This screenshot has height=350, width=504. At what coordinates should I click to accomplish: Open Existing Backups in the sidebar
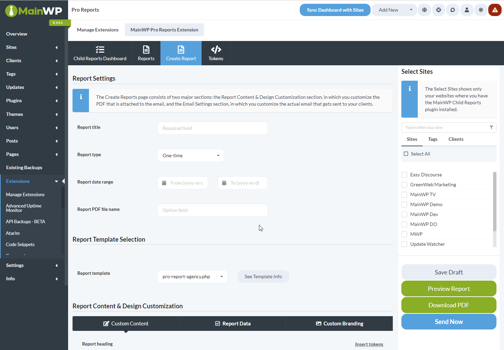pos(24,167)
